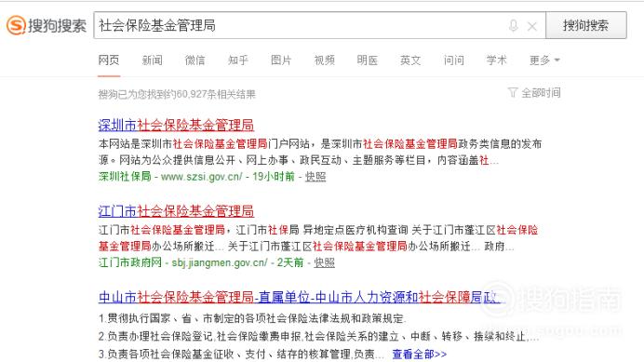Activate the microphone voice search icon
Image resolution: width=644 pixels, height=362 pixels.
pyautogui.click(x=513, y=25)
